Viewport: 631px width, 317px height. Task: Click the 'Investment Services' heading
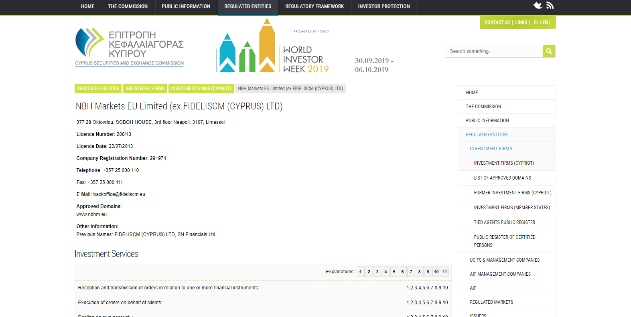click(x=106, y=254)
